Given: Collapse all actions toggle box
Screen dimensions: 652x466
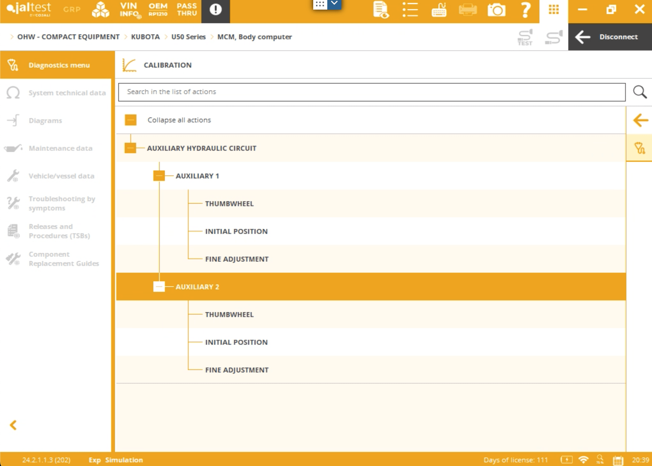Looking at the screenshot, I should click(130, 120).
